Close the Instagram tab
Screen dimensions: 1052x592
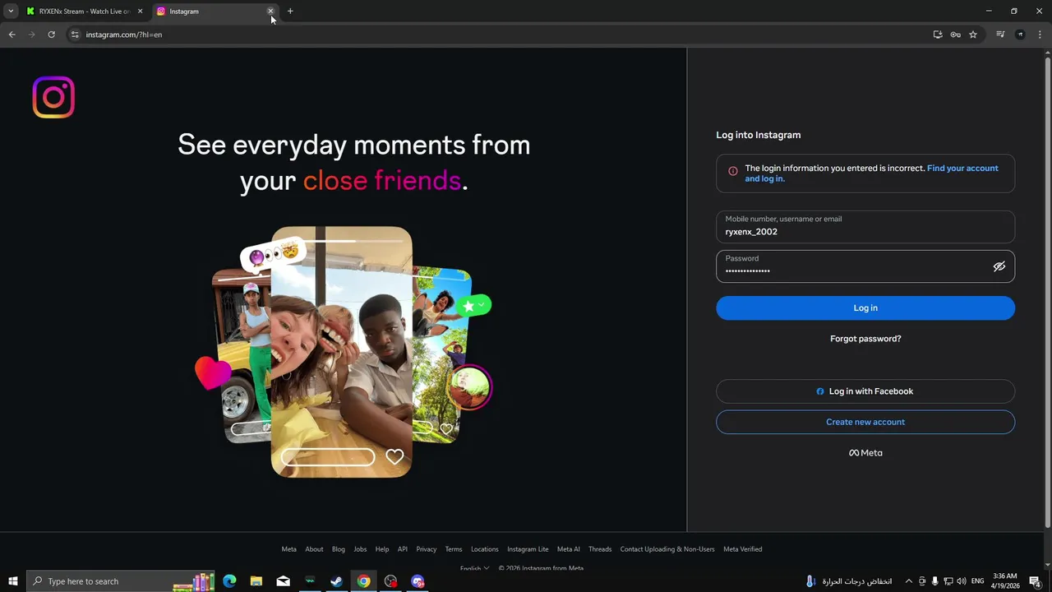270,12
